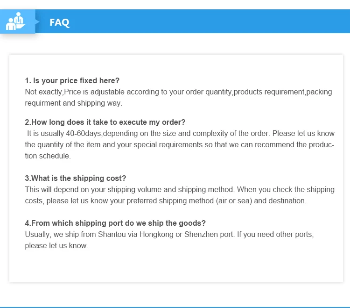Select "What is the shipping cost?" question
Image resolution: width=350 pixels, height=308 pixels.
point(76,179)
